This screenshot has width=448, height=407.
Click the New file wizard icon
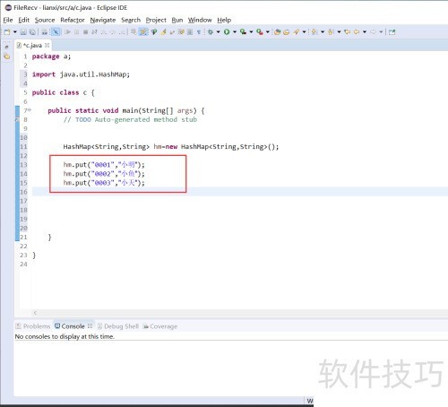pyautogui.click(x=7, y=32)
